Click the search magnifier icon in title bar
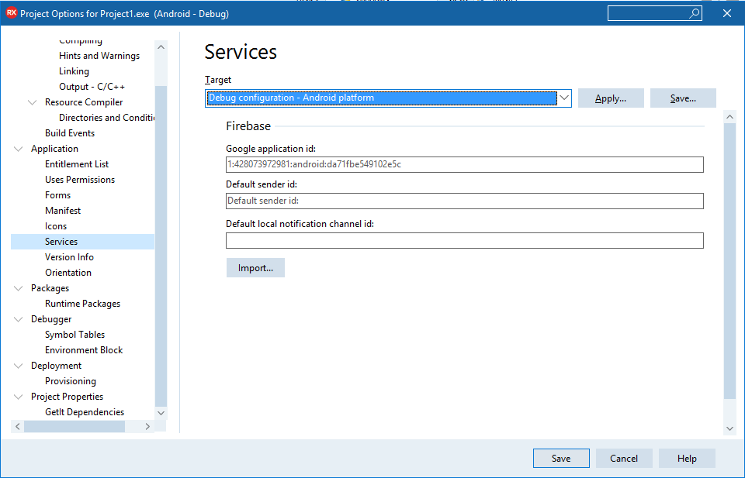The height and width of the screenshot is (478, 745). (694, 13)
